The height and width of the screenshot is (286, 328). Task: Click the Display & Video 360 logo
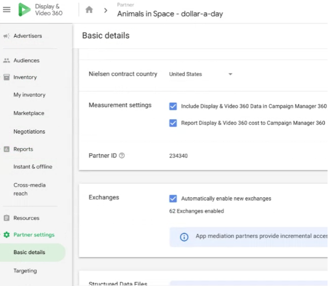tap(24, 10)
